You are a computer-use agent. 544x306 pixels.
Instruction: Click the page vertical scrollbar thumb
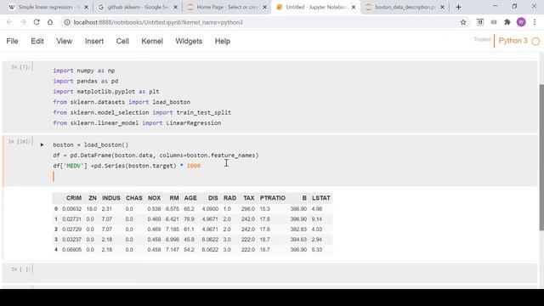point(541,156)
